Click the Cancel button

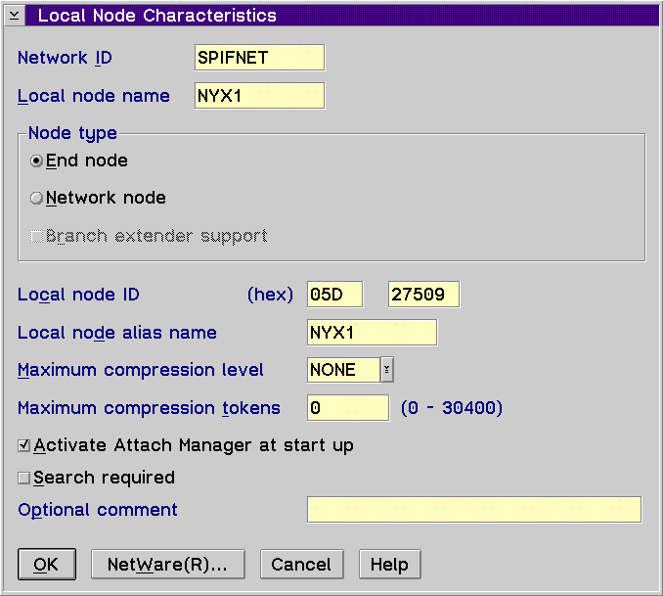[302, 565]
